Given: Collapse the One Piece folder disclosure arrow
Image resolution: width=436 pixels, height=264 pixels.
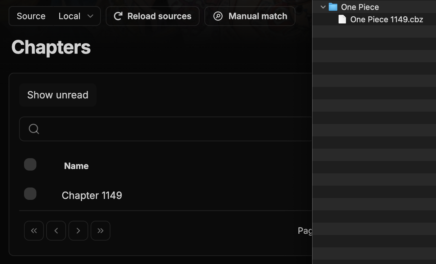Looking at the screenshot, I should 323,7.
